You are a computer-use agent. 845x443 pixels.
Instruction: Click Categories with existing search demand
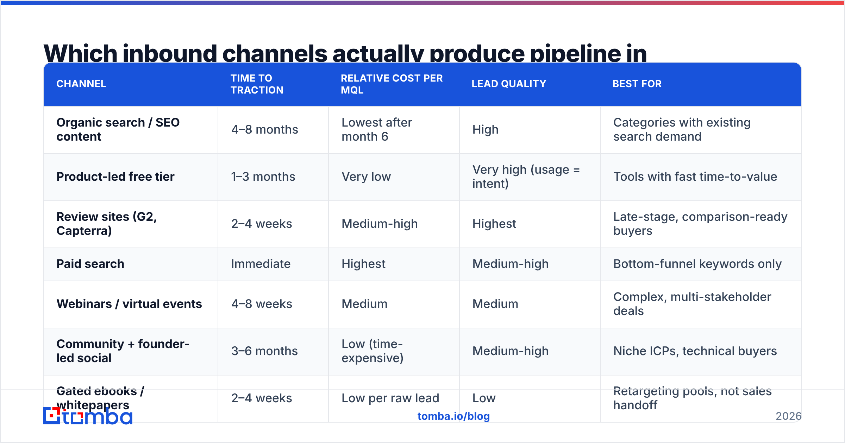pos(701,130)
